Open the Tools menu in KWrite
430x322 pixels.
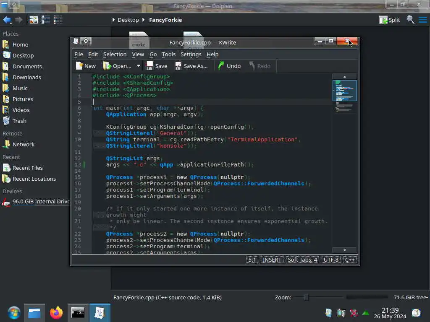tap(168, 54)
